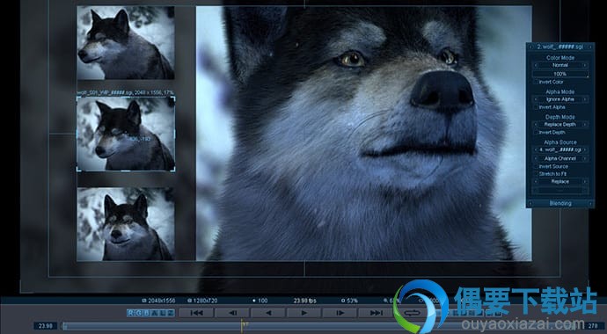Image resolution: width=607 pixels, height=334 pixels.
Task: Step forward one frame
Action: coord(340,313)
